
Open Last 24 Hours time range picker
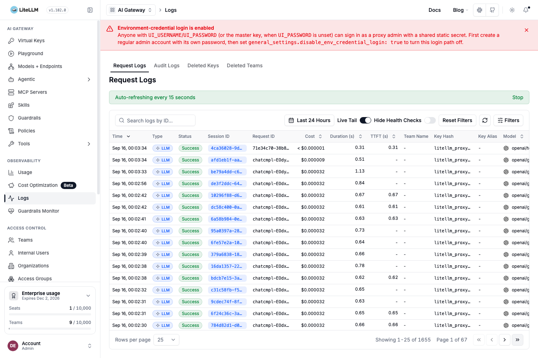pos(309,120)
